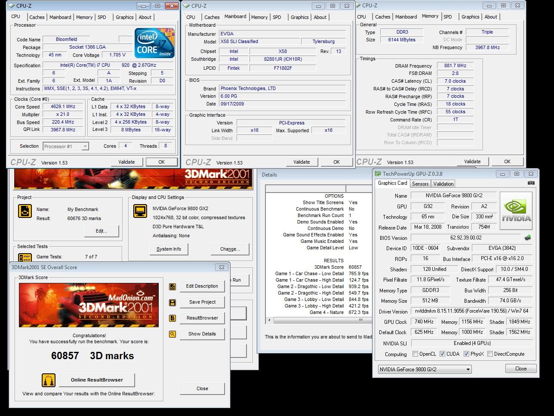Click the Edit Description button

(x=202, y=286)
